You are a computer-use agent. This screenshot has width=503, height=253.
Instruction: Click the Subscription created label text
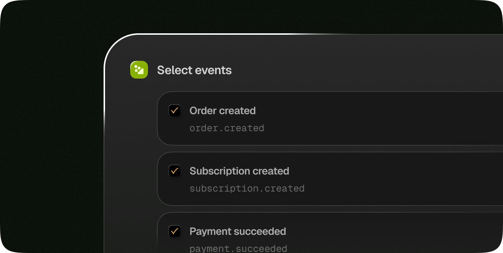pos(239,171)
